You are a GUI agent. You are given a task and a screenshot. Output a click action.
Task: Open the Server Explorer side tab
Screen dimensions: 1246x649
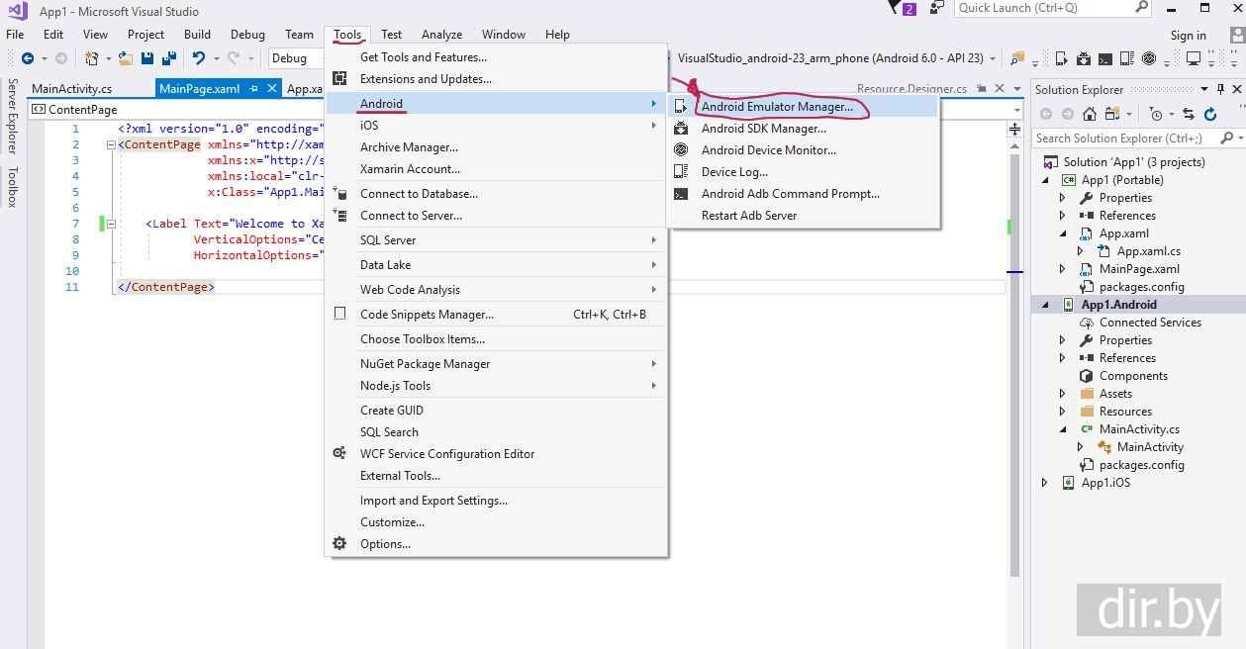(x=12, y=118)
